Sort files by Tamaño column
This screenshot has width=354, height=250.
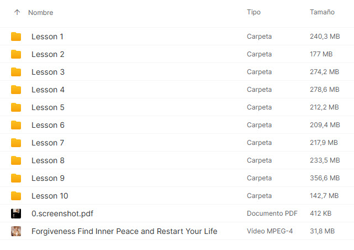pyautogui.click(x=322, y=12)
